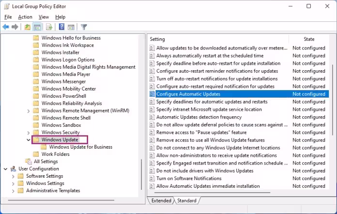Viewport: 337px width, 214px height.
Task: Click the All Settings icon in tree
Action: click(29, 161)
